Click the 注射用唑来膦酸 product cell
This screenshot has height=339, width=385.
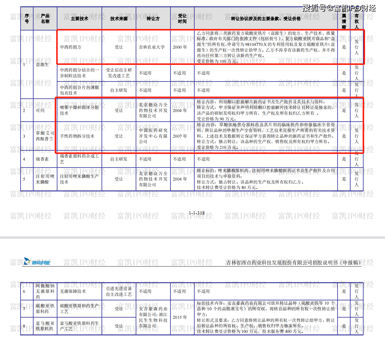[x=45, y=179]
